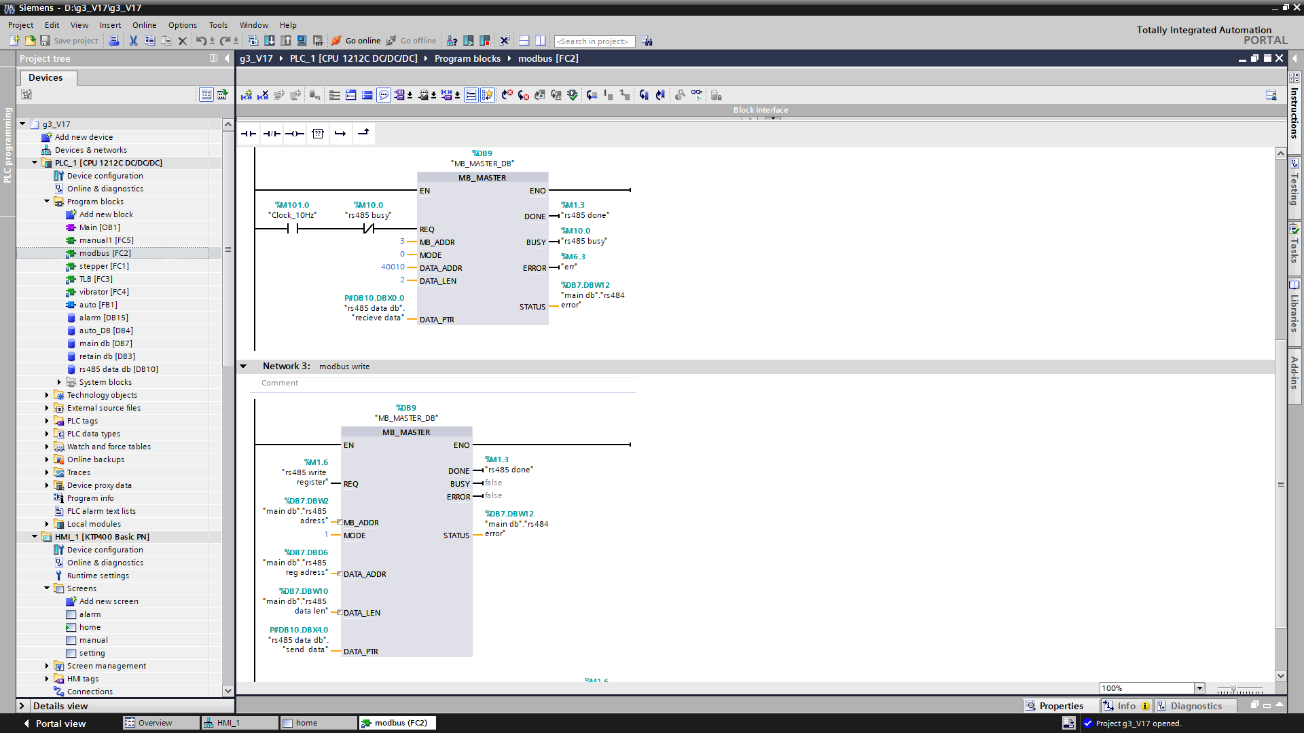Viewport: 1304px width, 733px height.
Task: Expand the Details view panel
Action: click(22, 706)
